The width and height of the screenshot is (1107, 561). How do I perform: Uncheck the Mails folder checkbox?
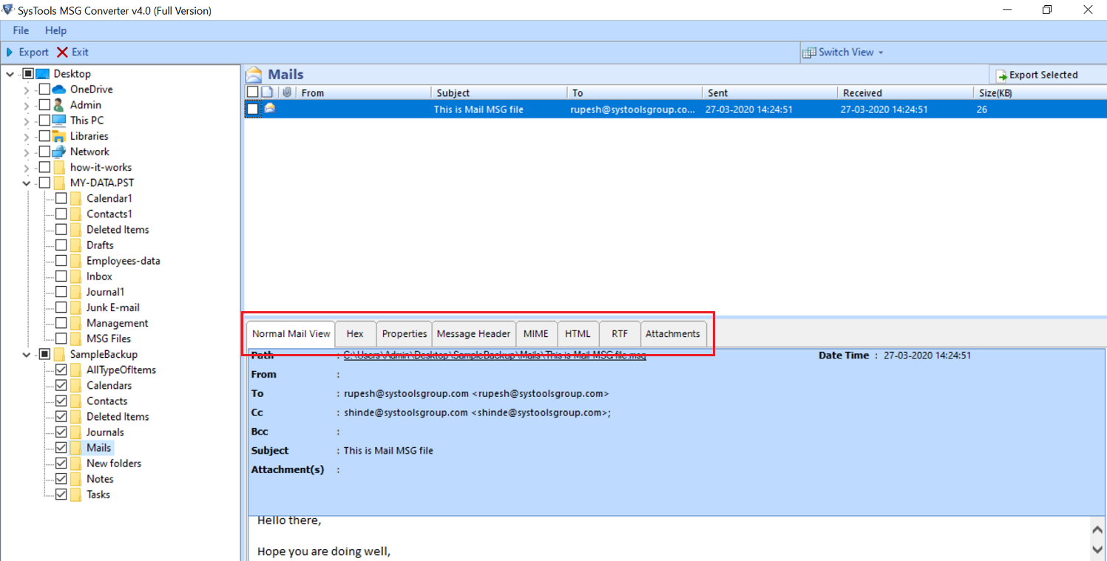tap(61, 448)
